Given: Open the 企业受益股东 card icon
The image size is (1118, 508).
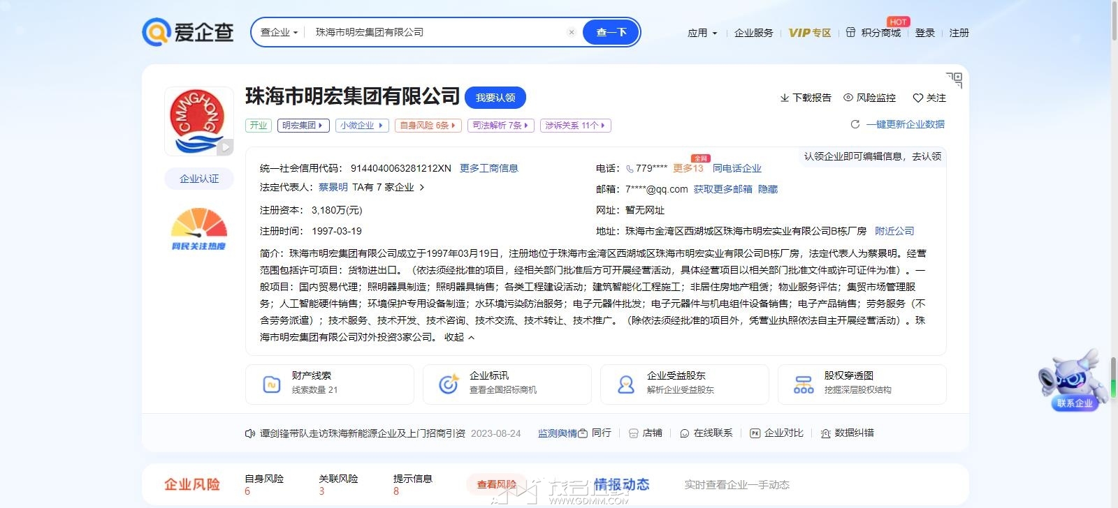Looking at the screenshot, I should [x=626, y=384].
